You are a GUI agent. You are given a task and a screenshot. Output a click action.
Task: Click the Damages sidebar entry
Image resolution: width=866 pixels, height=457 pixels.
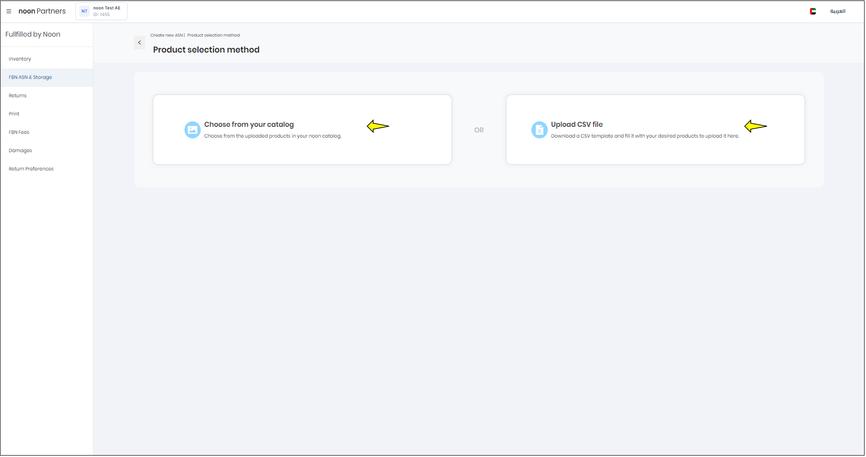(x=20, y=150)
